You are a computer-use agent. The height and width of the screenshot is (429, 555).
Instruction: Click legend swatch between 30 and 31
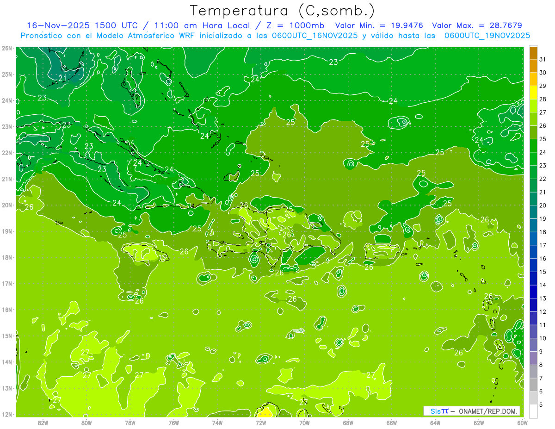click(533, 66)
